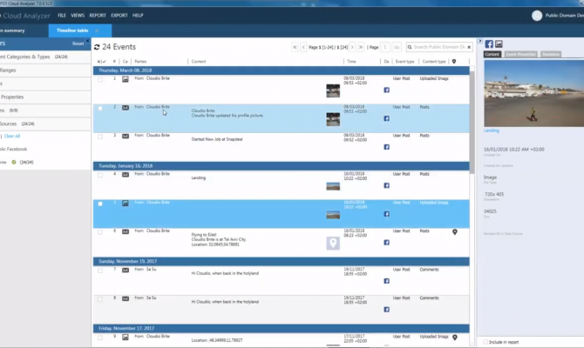
Task: Click the image icon in details panel
Action: tap(499, 43)
